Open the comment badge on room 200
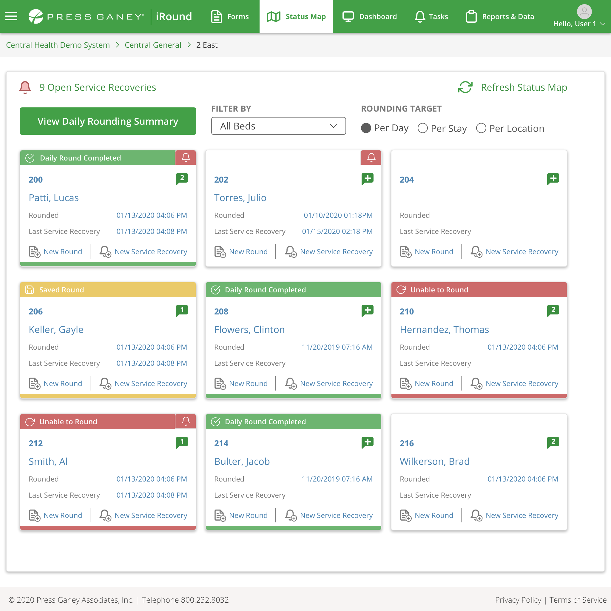The height and width of the screenshot is (611, 611). tap(182, 179)
